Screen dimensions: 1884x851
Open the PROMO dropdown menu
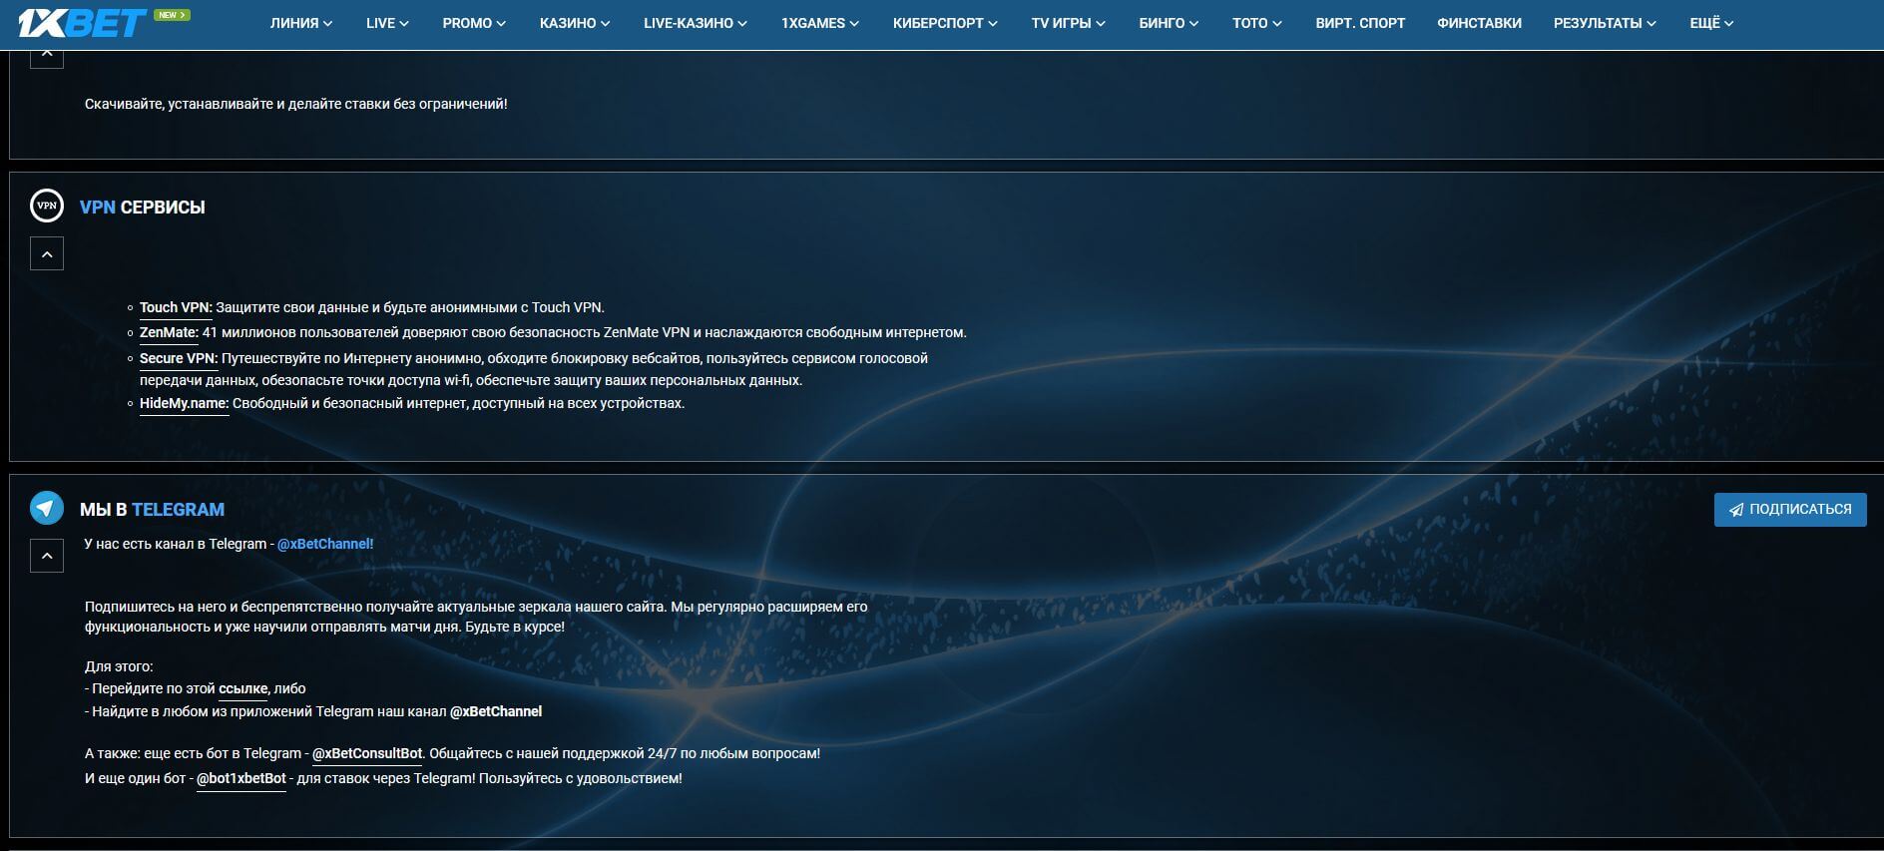[x=474, y=23]
